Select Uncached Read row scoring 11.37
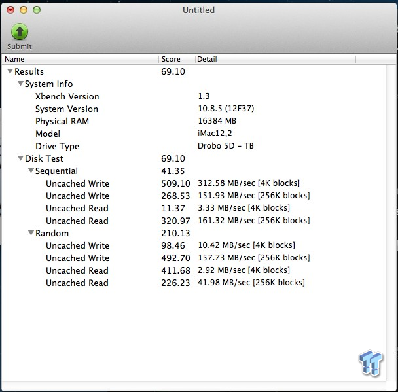The width and height of the screenshot is (398, 392). [x=194, y=208]
